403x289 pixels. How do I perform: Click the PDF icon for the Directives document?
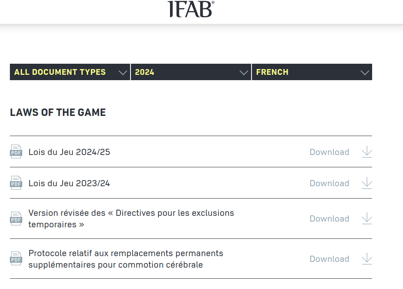(x=16, y=218)
